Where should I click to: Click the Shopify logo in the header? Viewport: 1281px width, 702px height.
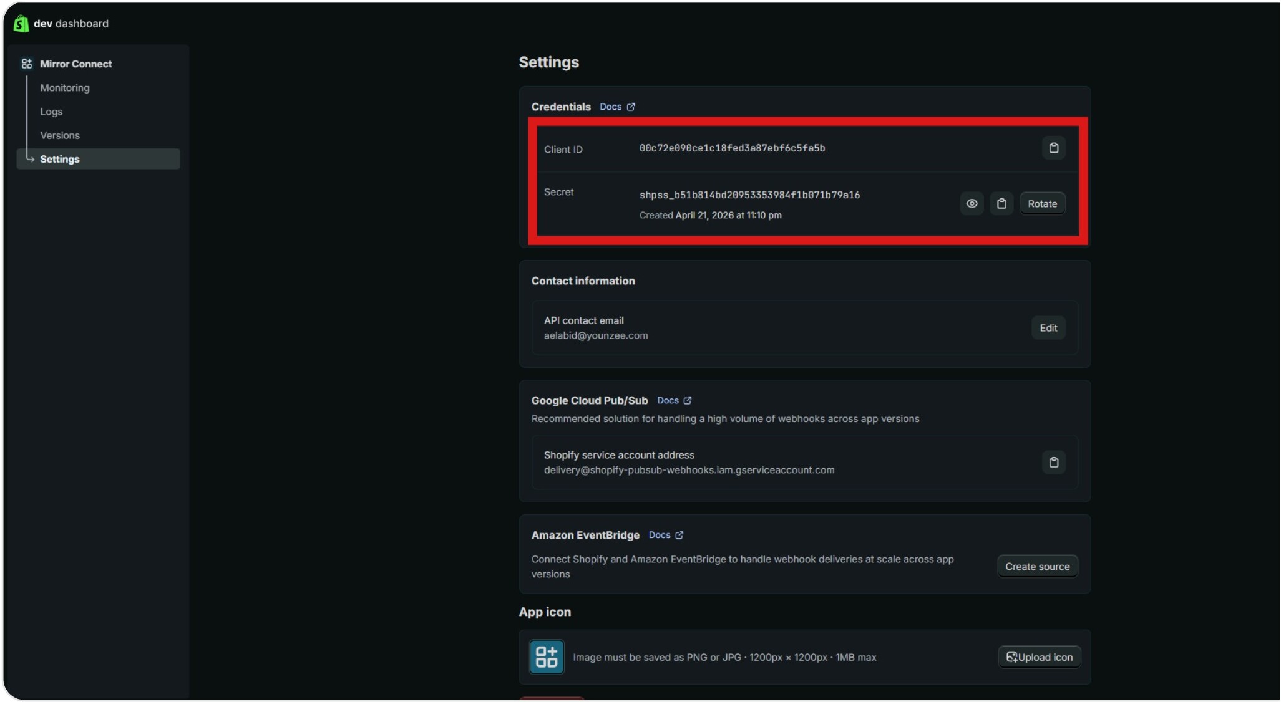pyautogui.click(x=21, y=24)
